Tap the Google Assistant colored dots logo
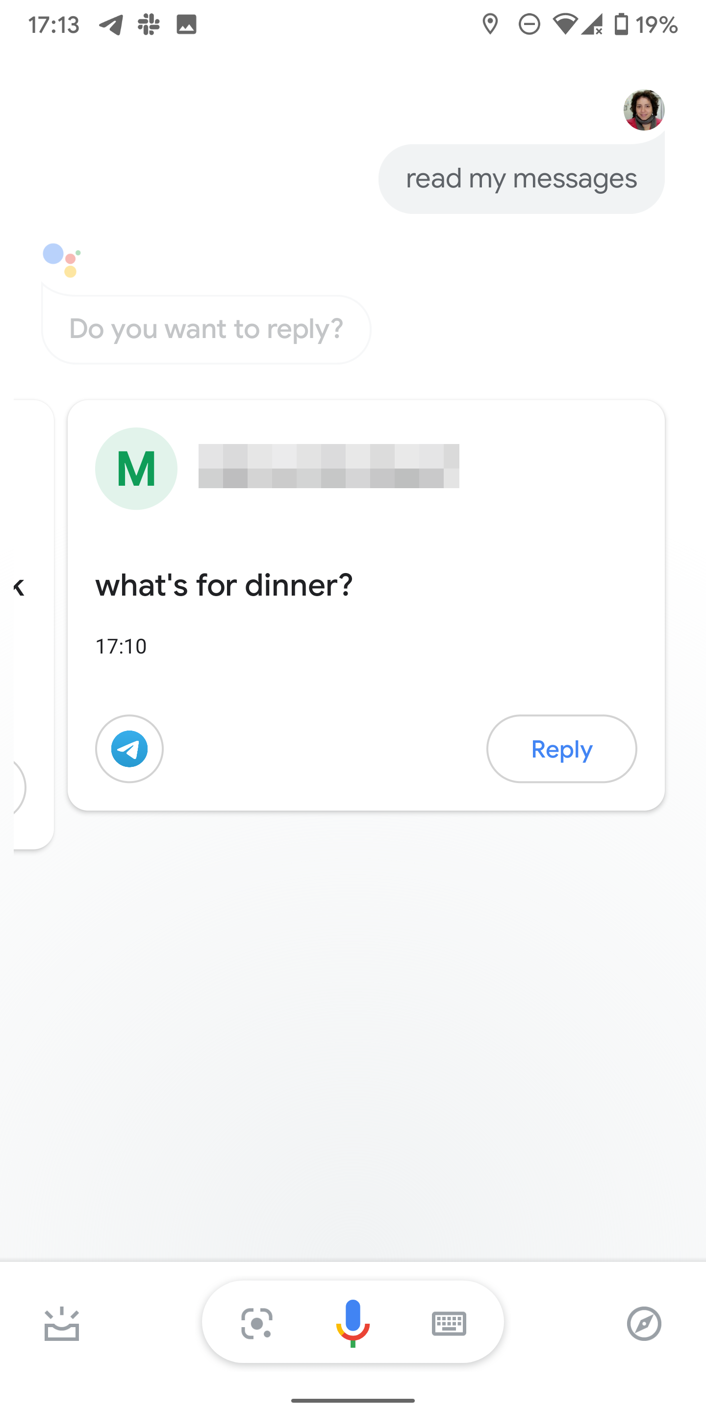Image resolution: width=706 pixels, height=1413 pixels. pyautogui.click(x=61, y=260)
